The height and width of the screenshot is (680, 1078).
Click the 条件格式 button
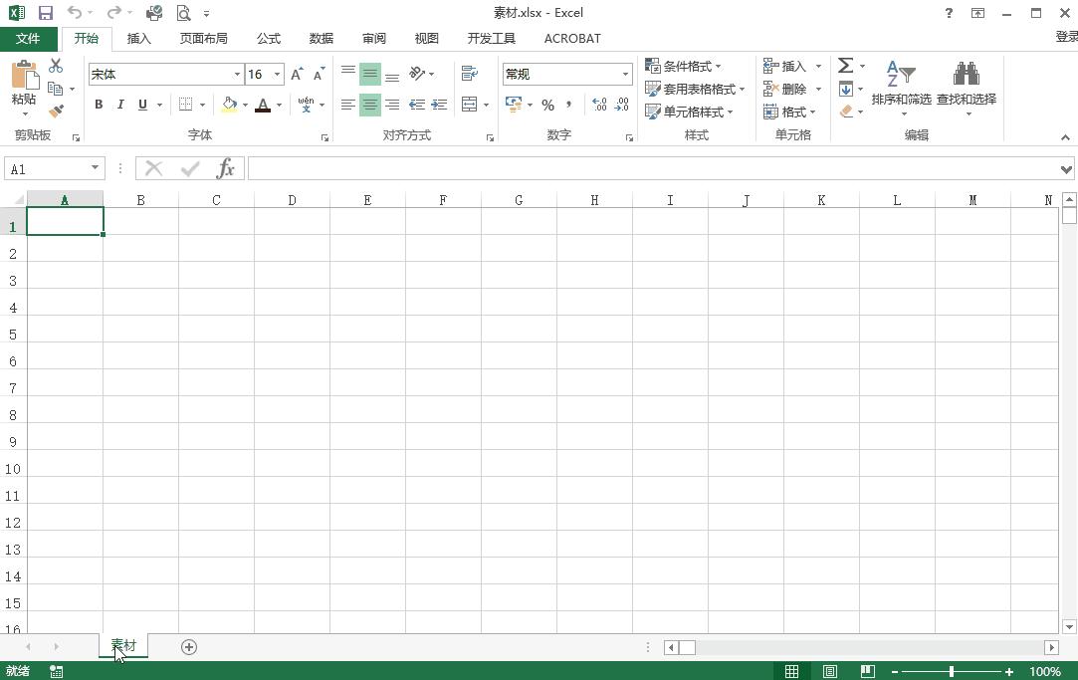684,66
